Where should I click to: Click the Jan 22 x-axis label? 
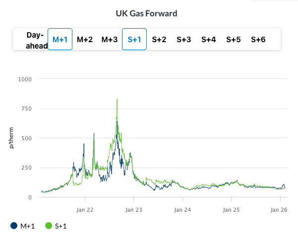(85, 209)
